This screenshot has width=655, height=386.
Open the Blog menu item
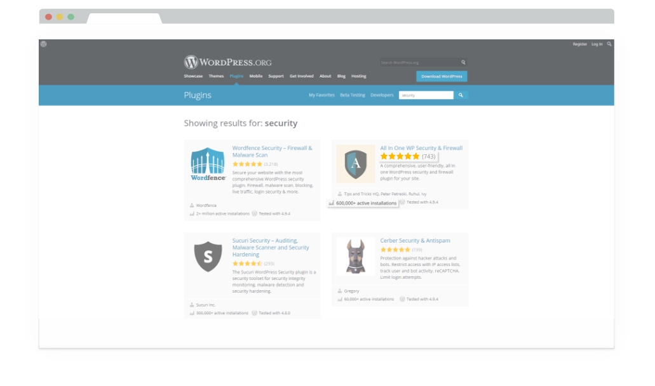point(341,76)
